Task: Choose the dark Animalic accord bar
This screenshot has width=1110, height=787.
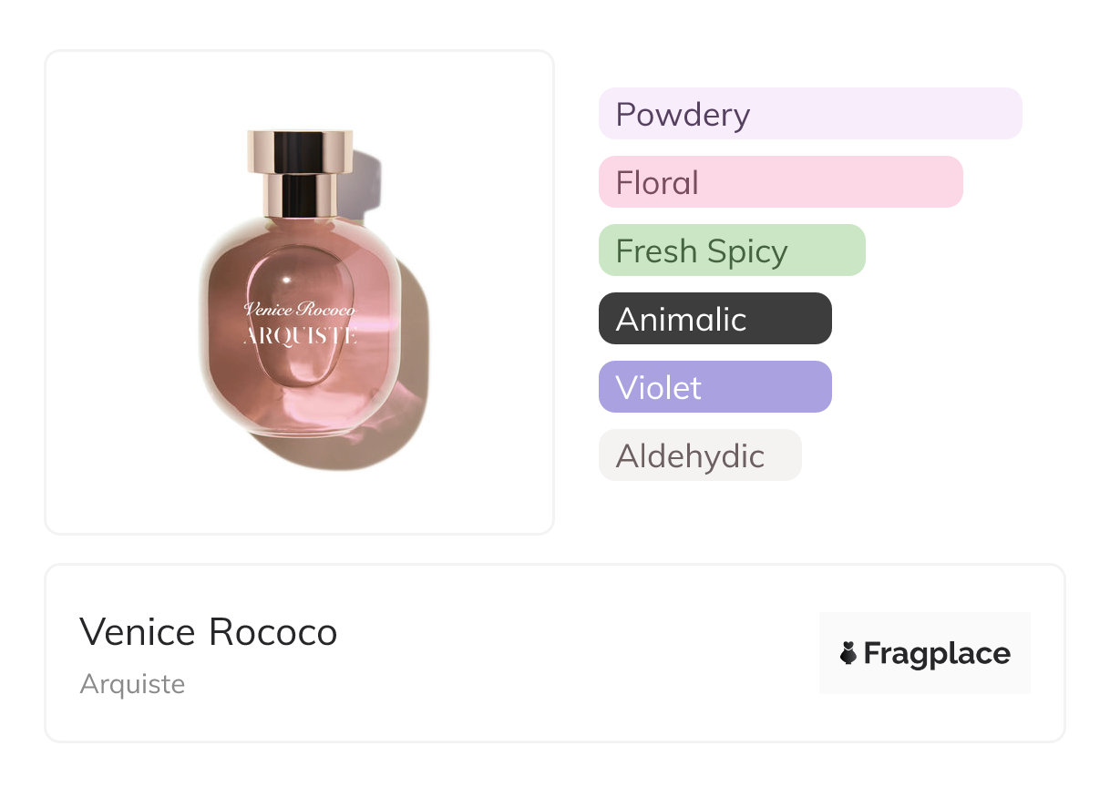Action: [x=714, y=319]
